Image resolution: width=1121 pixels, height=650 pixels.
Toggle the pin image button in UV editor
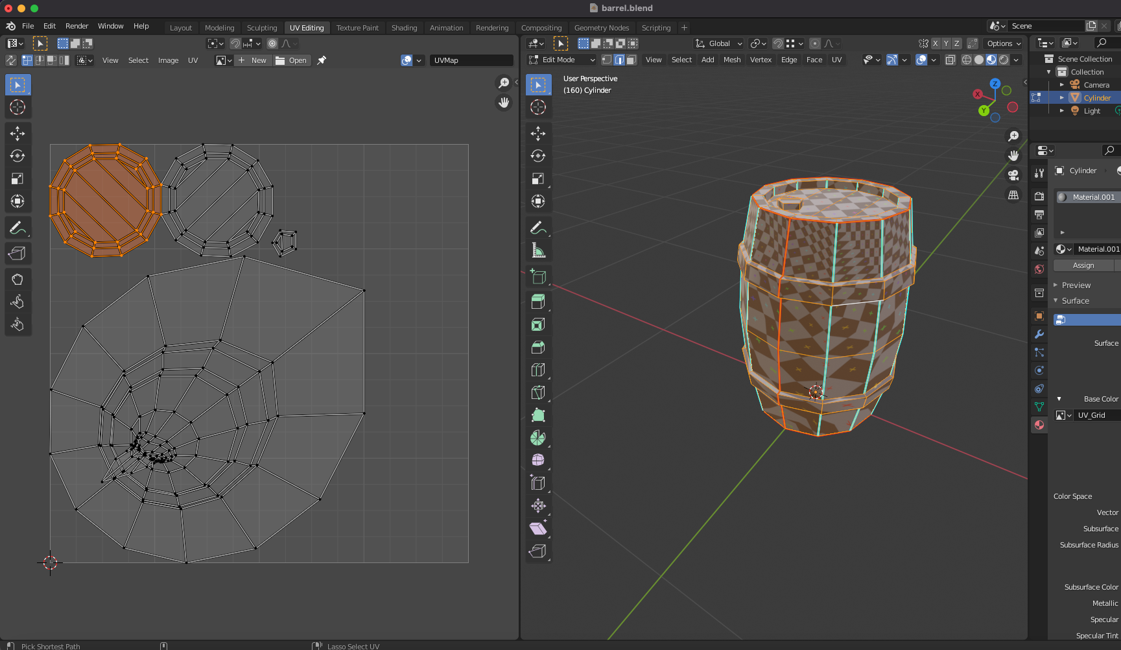322,60
